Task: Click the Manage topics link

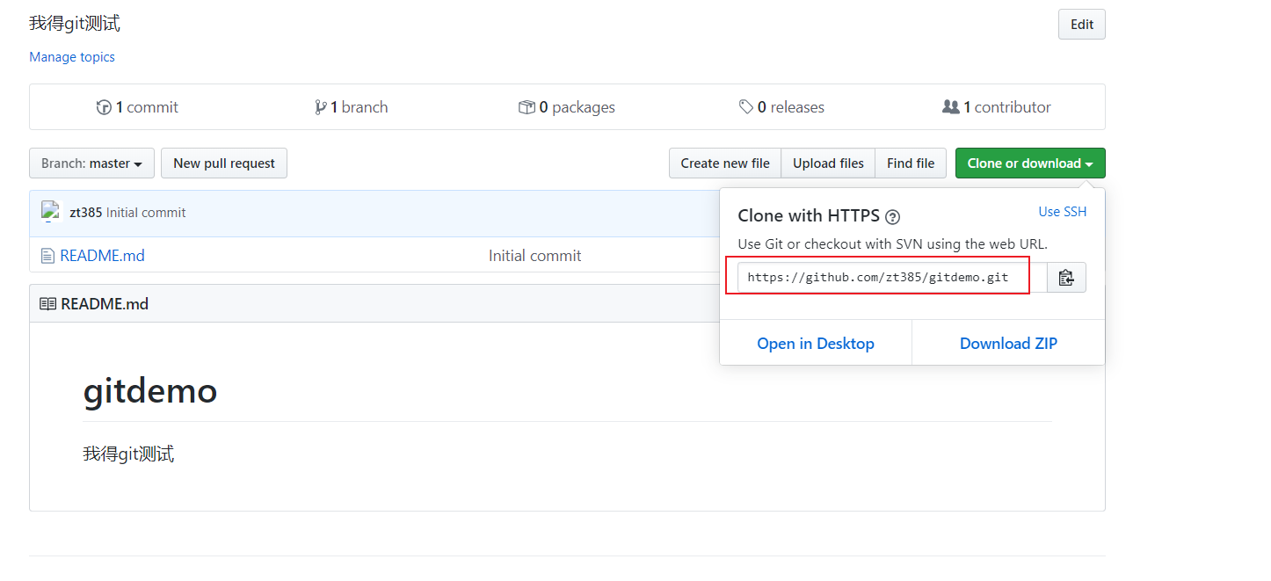Action: tap(72, 57)
